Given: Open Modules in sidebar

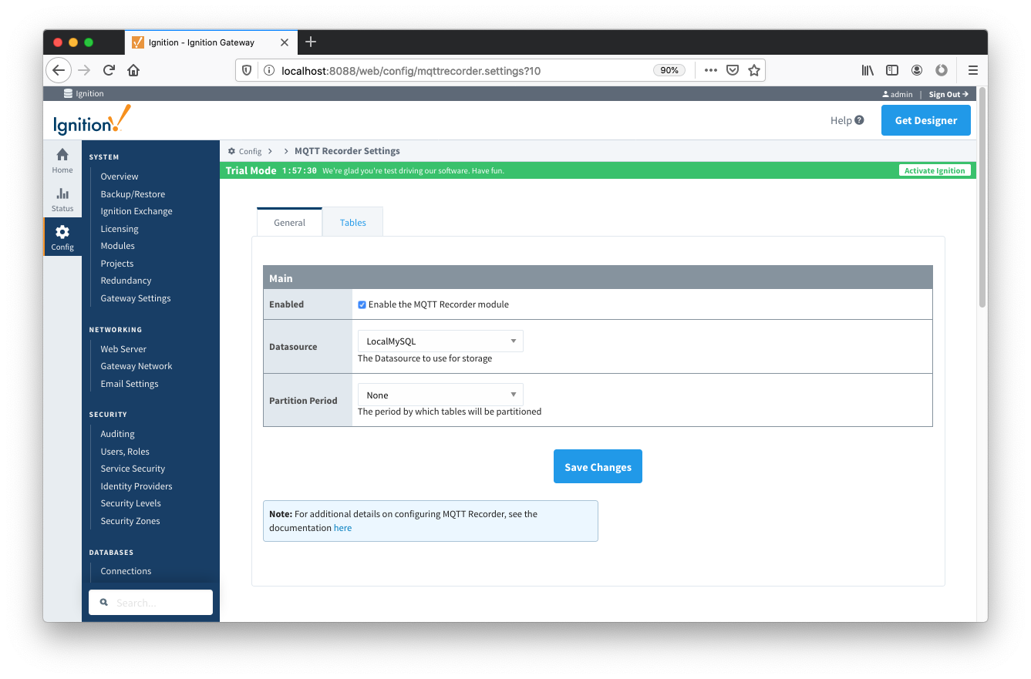Looking at the screenshot, I should [x=117, y=246].
